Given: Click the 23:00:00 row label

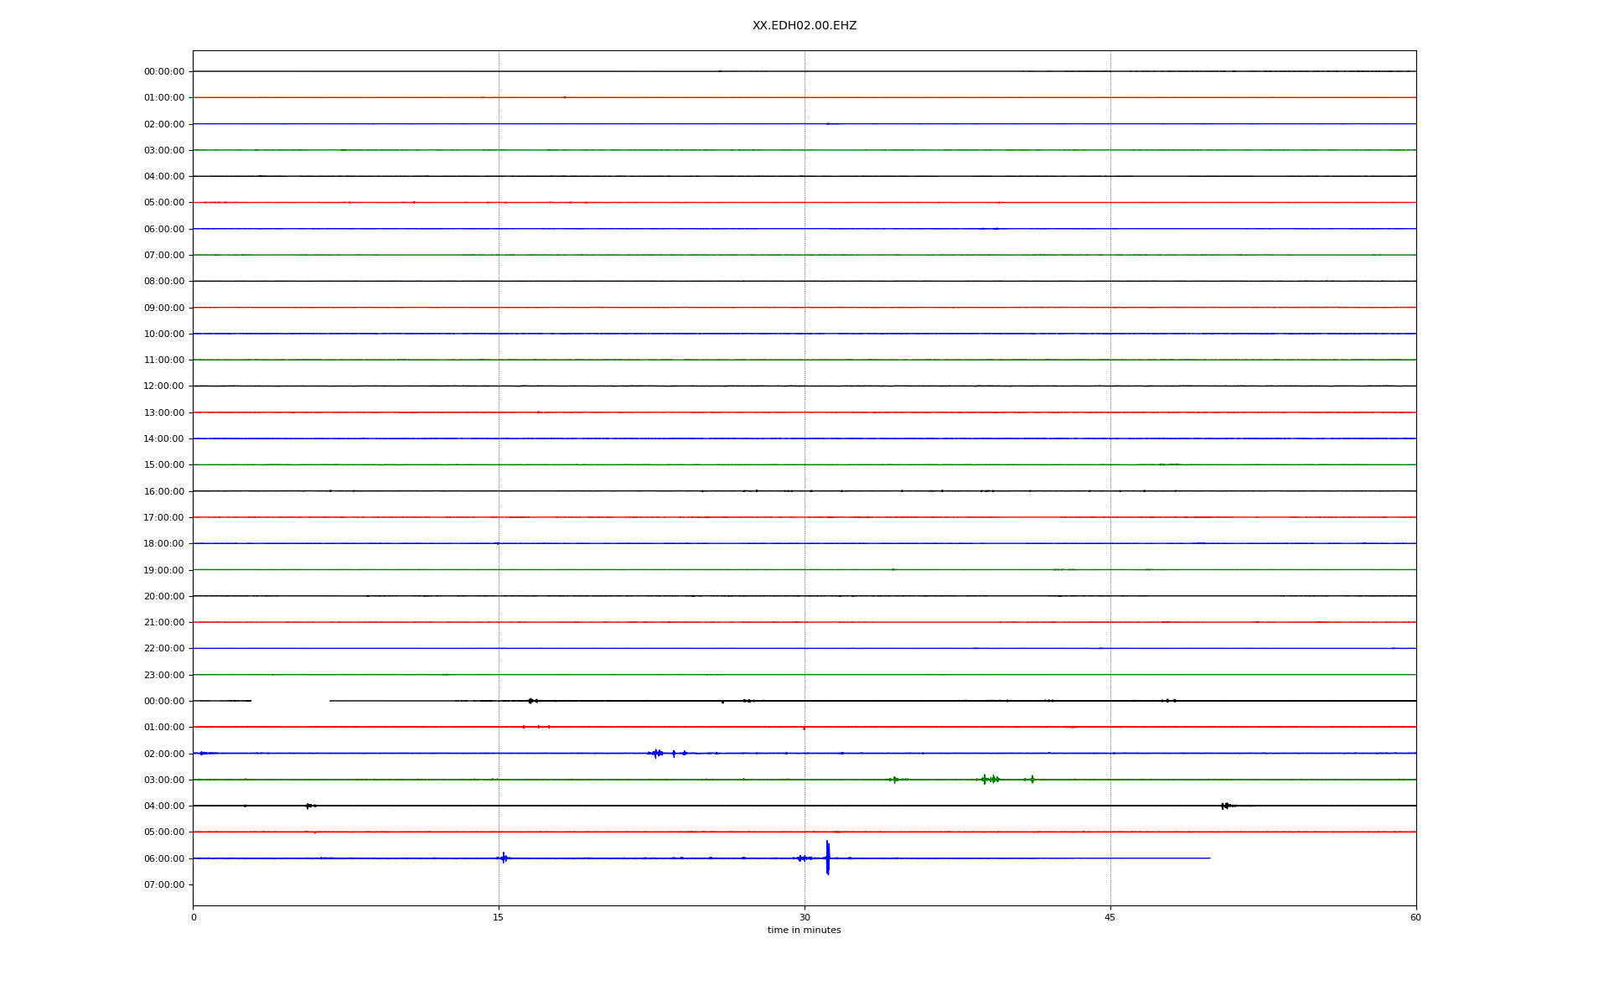Looking at the screenshot, I should [164, 675].
